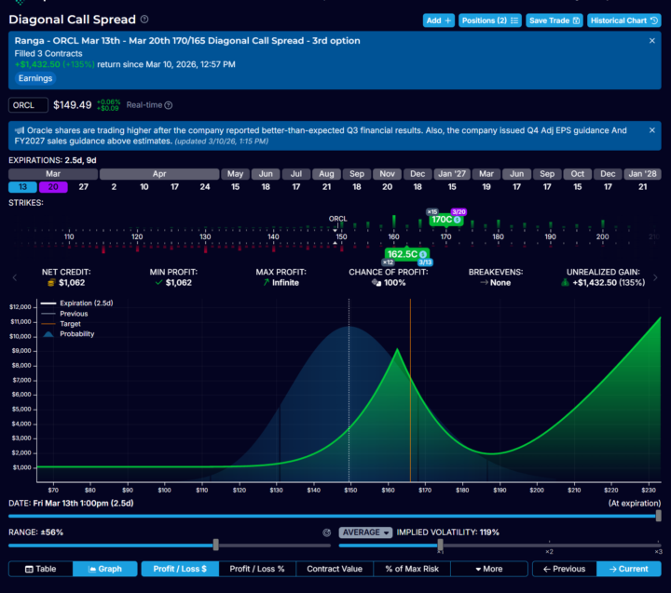This screenshot has height=593, width=671.
Task: Adjust the Range slider handle
Action: 215,545
